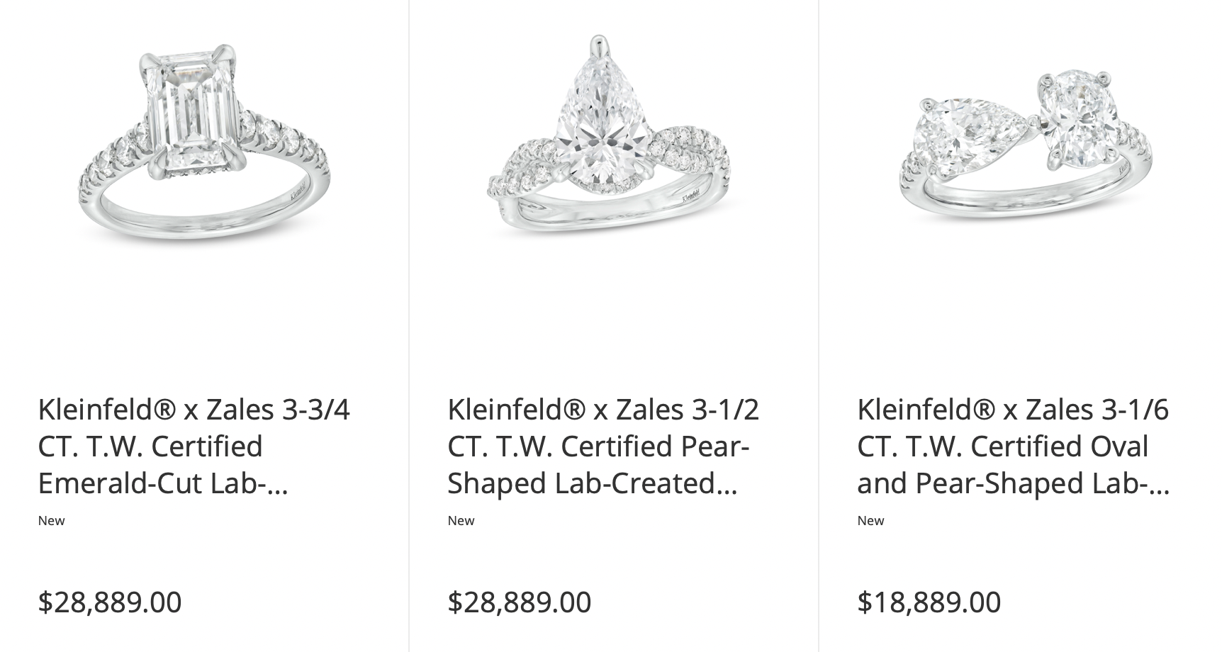The image size is (1222, 652).
Task: Click the $28,889.00 price of the Emerald-Cut ring
Action: [x=110, y=602]
